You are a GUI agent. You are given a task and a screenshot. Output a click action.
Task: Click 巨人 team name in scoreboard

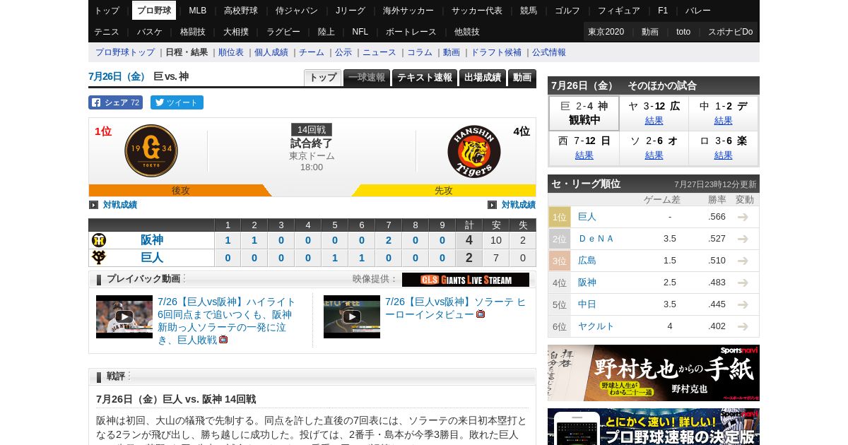coord(152,257)
